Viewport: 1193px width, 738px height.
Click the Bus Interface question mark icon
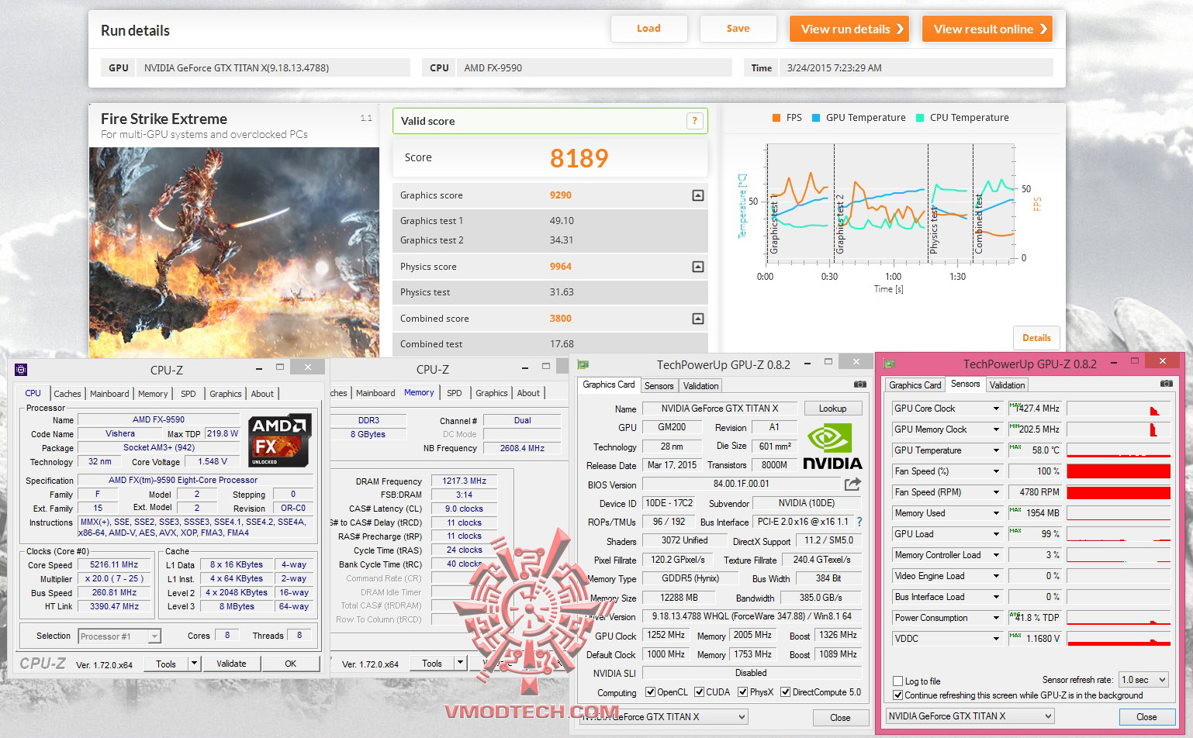pos(859,522)
